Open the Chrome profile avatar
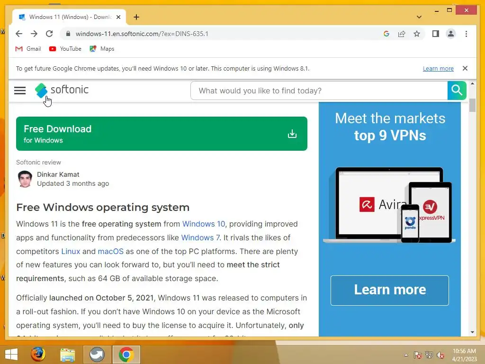 (451, 34)
